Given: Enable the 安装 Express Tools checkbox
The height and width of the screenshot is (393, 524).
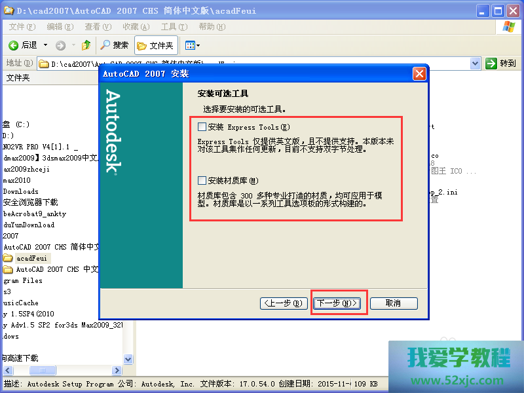Looking at the screenshot, I should tap(202, 127).
